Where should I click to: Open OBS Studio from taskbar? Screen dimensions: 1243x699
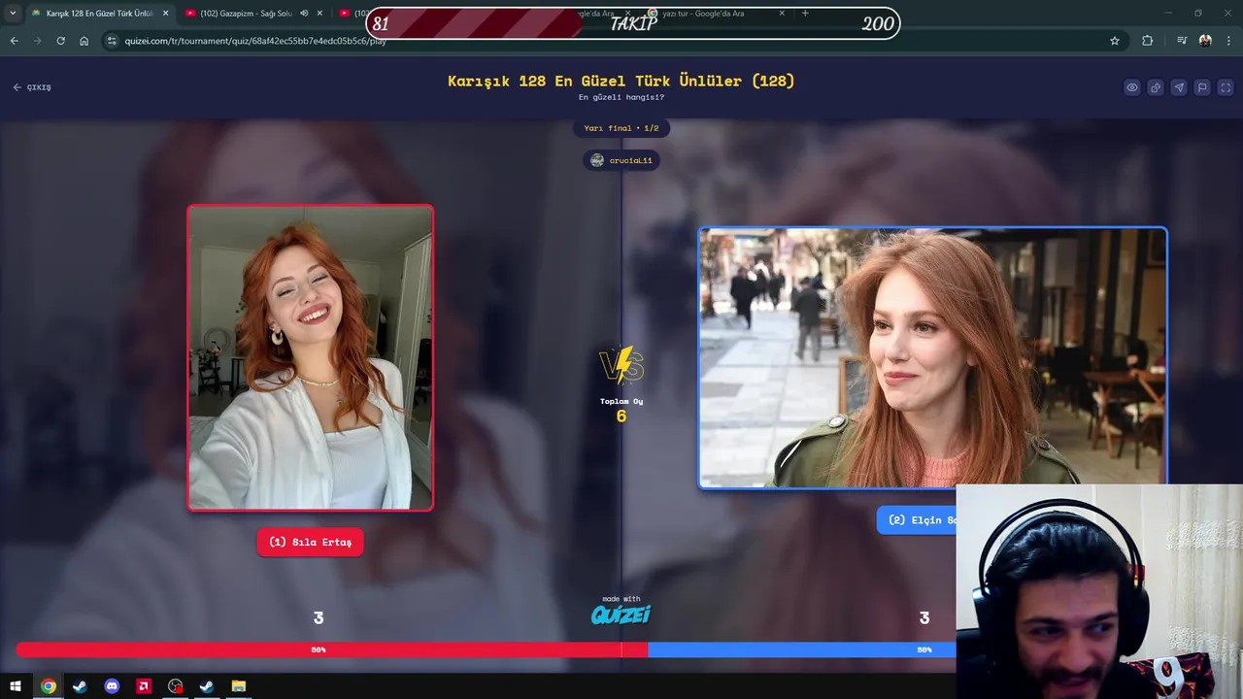pyautogui.click(x=175, y=686)
